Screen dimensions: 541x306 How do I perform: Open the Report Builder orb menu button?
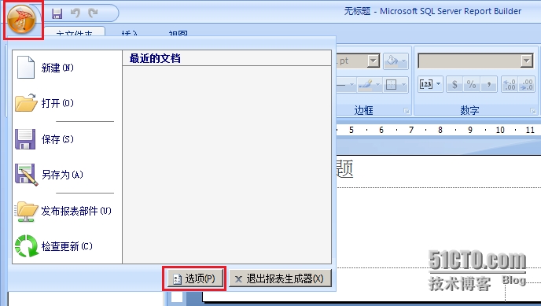pos(21,19)
